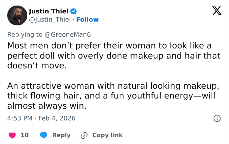Click Justin Thiel's profile avatar photo

17,15
